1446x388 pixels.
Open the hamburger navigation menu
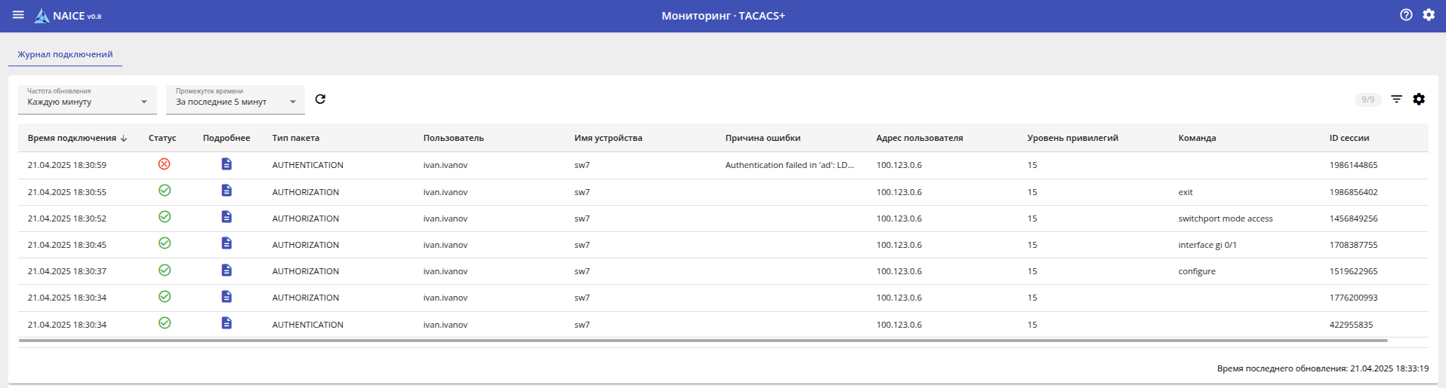(x=18, y=15)
